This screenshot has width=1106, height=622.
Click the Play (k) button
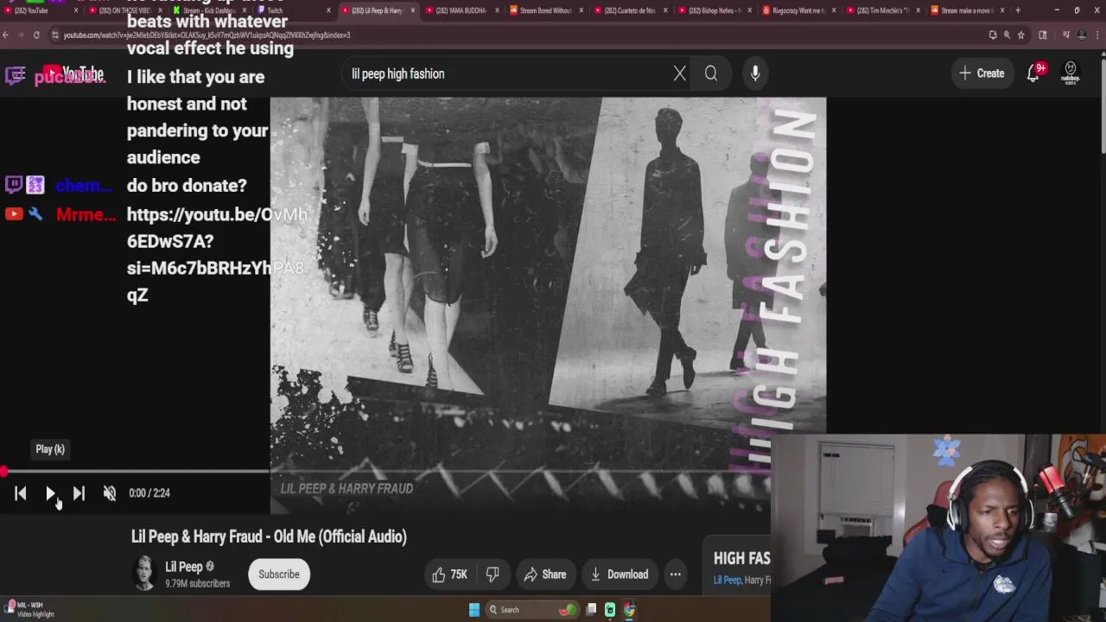[x=50, y=492]
